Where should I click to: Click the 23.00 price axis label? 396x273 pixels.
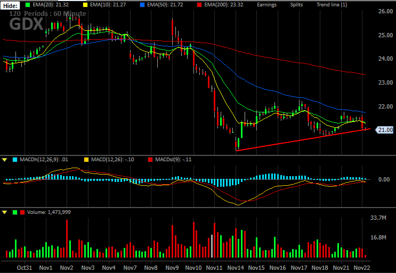point(386,82)
